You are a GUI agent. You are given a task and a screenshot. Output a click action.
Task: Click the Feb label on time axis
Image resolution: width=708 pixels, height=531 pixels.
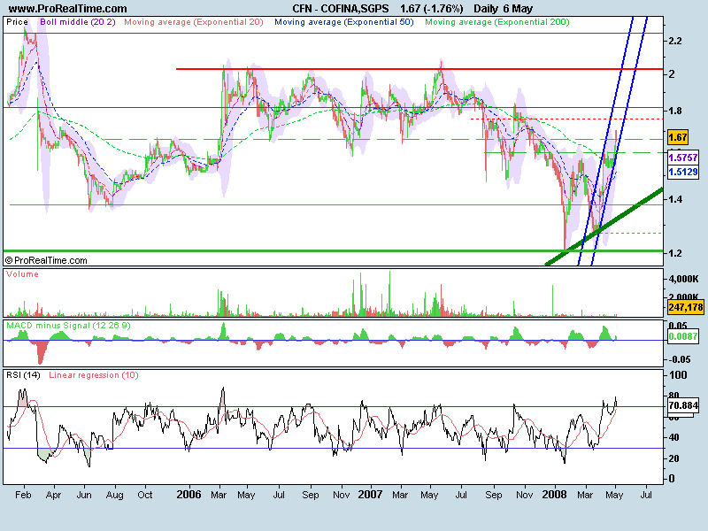pos(23,495)
